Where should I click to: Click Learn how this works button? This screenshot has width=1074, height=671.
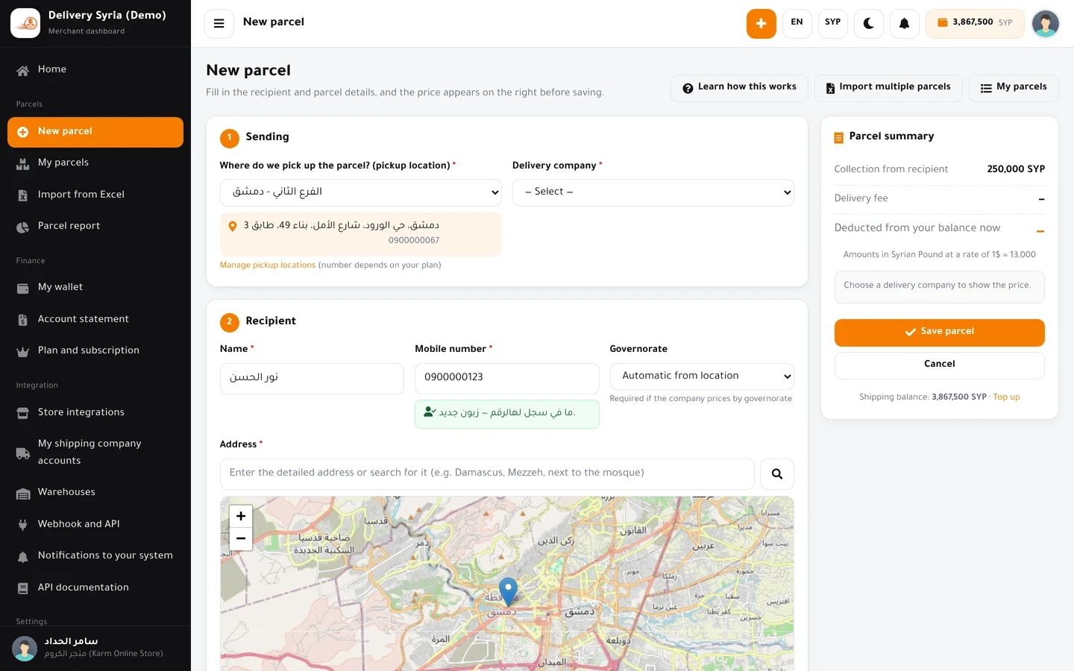click(739, 88)
